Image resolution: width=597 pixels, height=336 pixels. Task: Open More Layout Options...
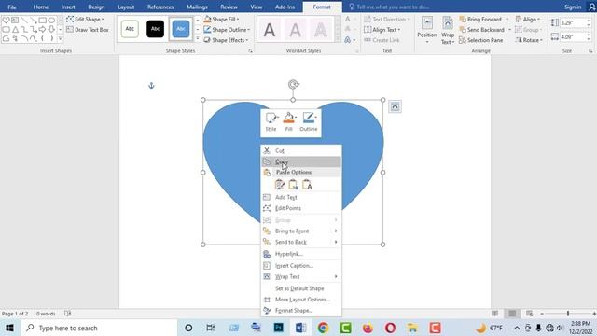point(300,300)
